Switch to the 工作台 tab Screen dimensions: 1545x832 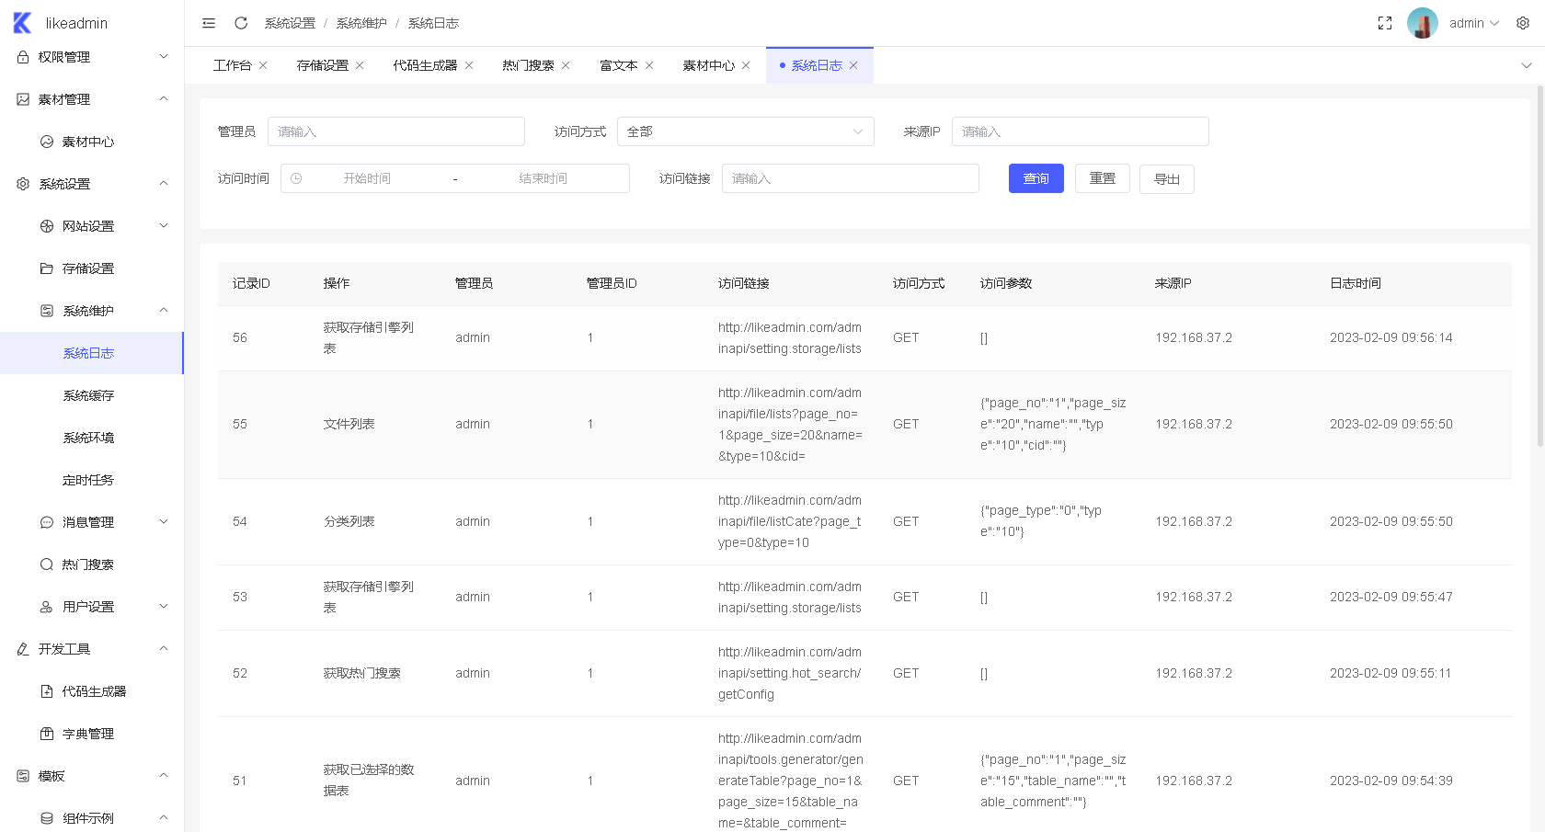click(232, 65)
